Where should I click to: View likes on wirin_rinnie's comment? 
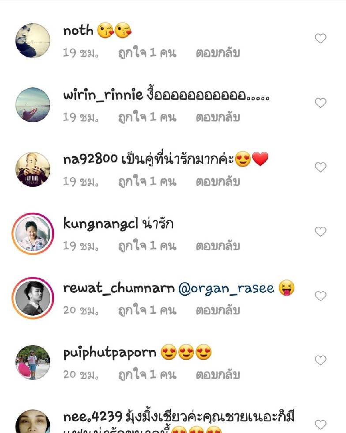(147, 117)
